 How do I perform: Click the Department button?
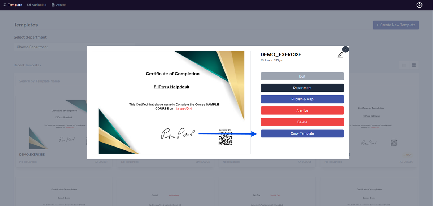click(302, 88)
